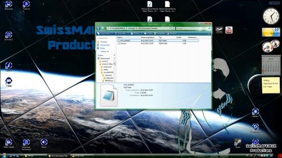Image resolution: width=282 pixels, height=158 pixels.
Task: Open the weather gadget showing 10°
Action: pyautogui.click(x=271, y=32)
